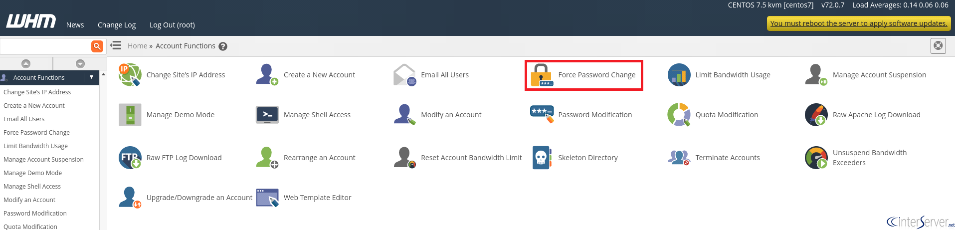Click the Terminate Accounts icon
Image resolution: width=955 pixels, height=230 pixels.
click(679, 158)
